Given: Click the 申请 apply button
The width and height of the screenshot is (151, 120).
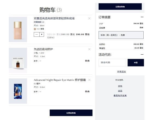Looking at the screenshot, I should tap(136, 63).
